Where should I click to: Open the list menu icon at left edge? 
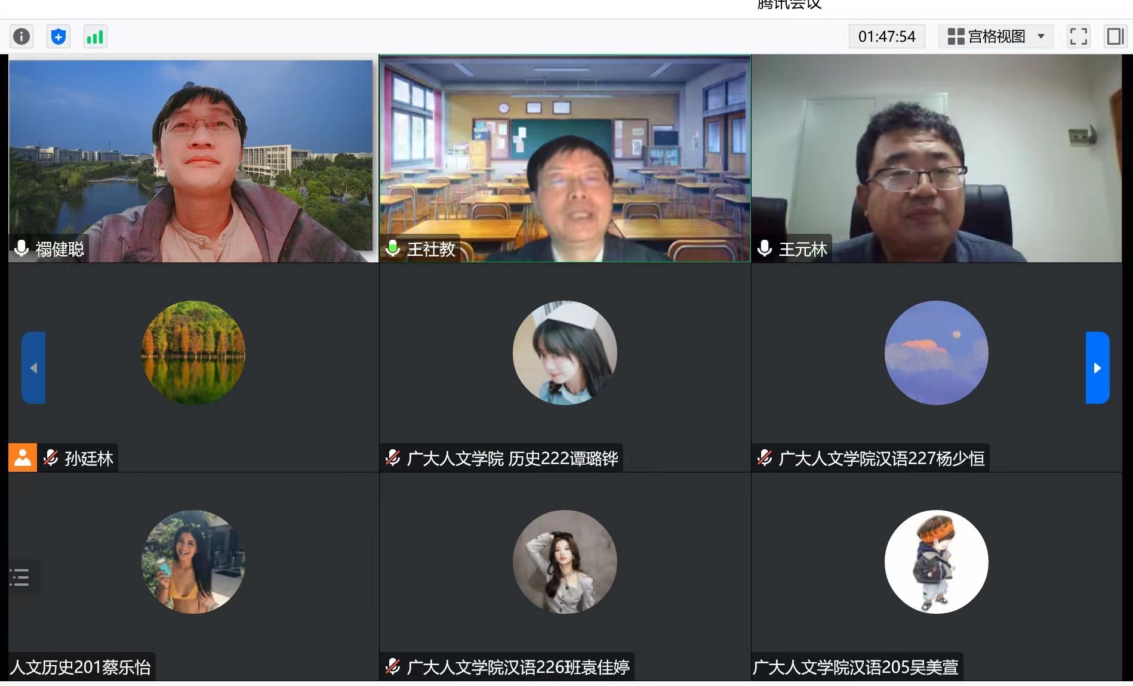tap(20, 577)
